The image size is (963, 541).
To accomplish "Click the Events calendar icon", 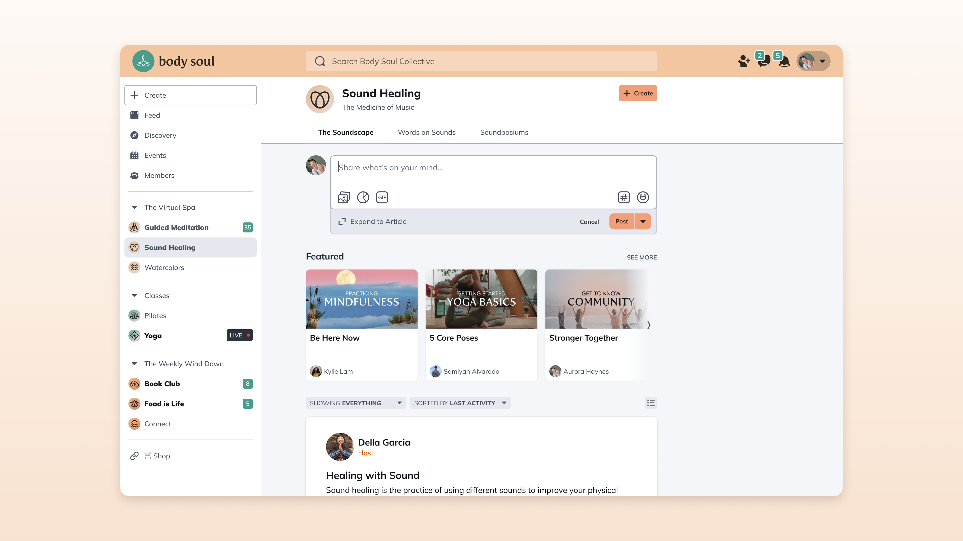I will [134, 155].
